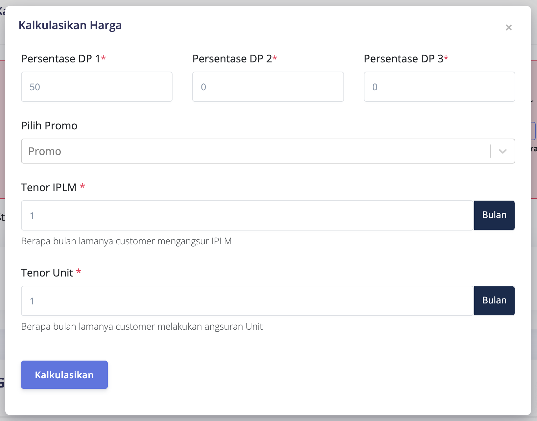Click the Tenor IPLM input field

pos(247,215)
